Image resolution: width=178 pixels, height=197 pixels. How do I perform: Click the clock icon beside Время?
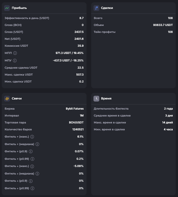(96, 99)
